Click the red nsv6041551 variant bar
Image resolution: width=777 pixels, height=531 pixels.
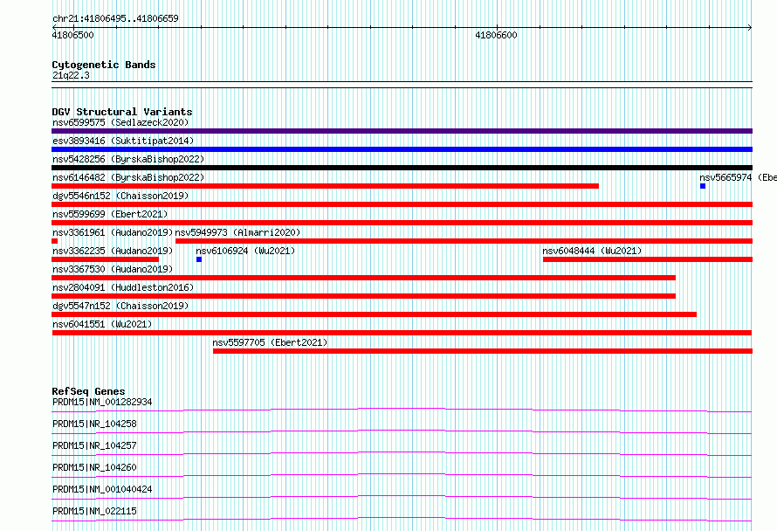point(402,333)
